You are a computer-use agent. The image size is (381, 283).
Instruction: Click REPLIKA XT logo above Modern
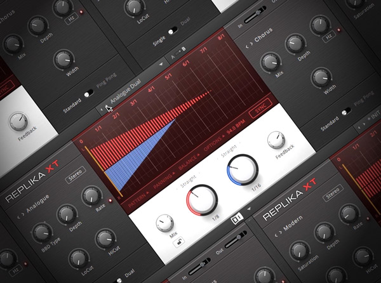click(x=290, y=199)
